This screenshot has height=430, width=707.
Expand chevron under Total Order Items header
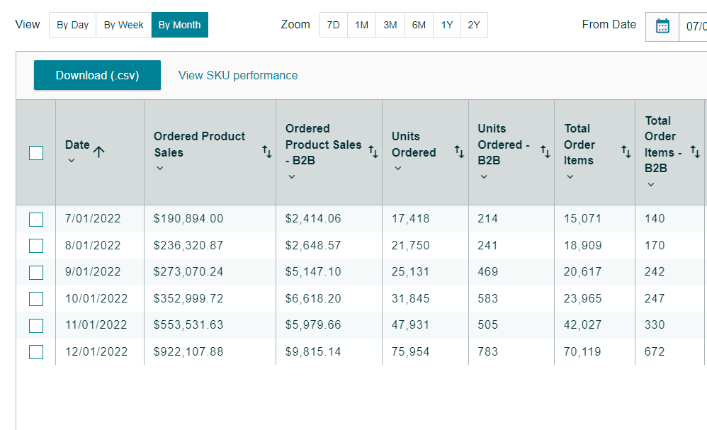point(570,177)
